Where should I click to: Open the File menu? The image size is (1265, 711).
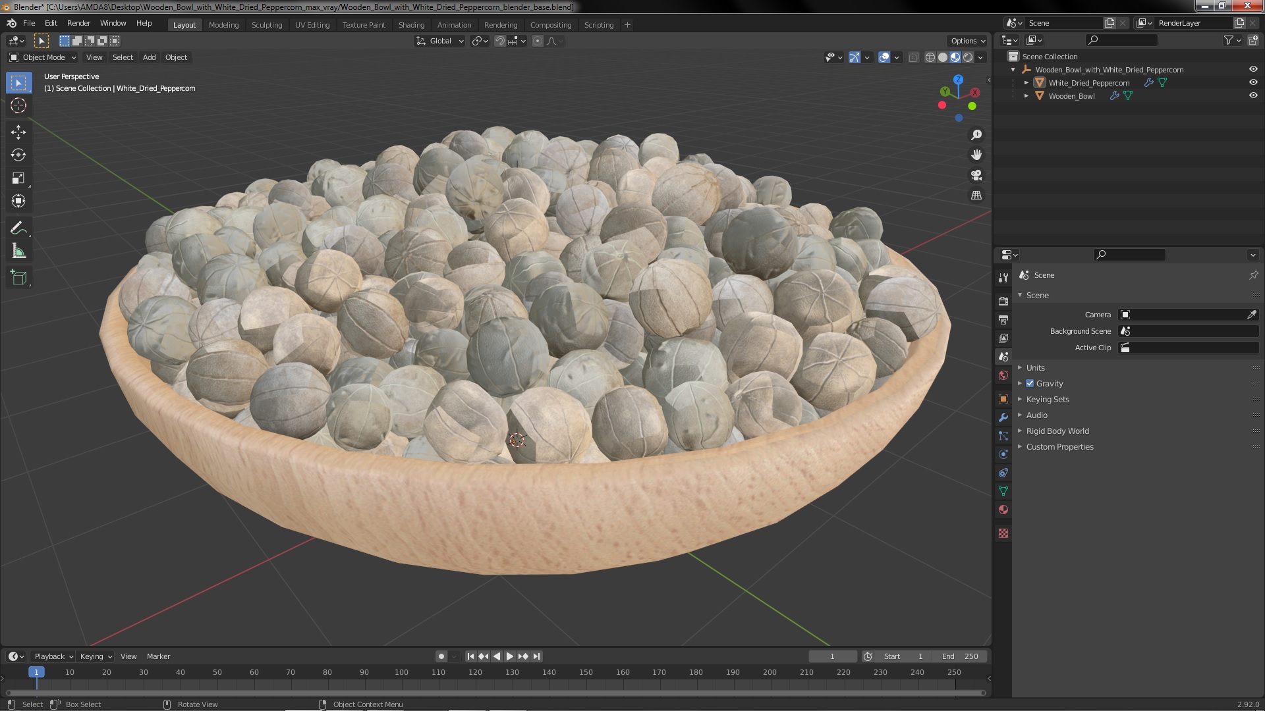point(29,23)
